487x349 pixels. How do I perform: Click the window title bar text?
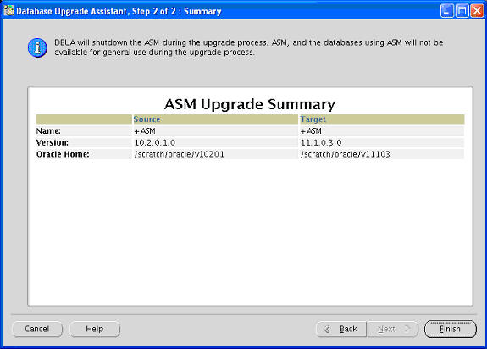[x=119, y=11]
